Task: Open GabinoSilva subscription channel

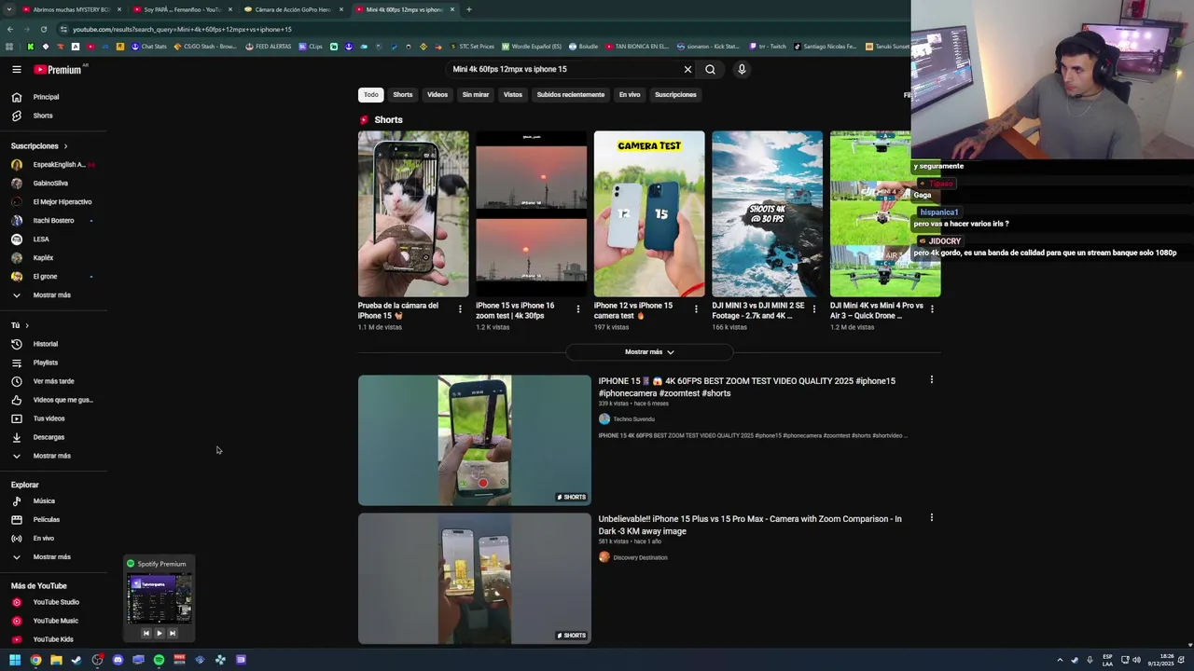Action: (x=50, y=184)
